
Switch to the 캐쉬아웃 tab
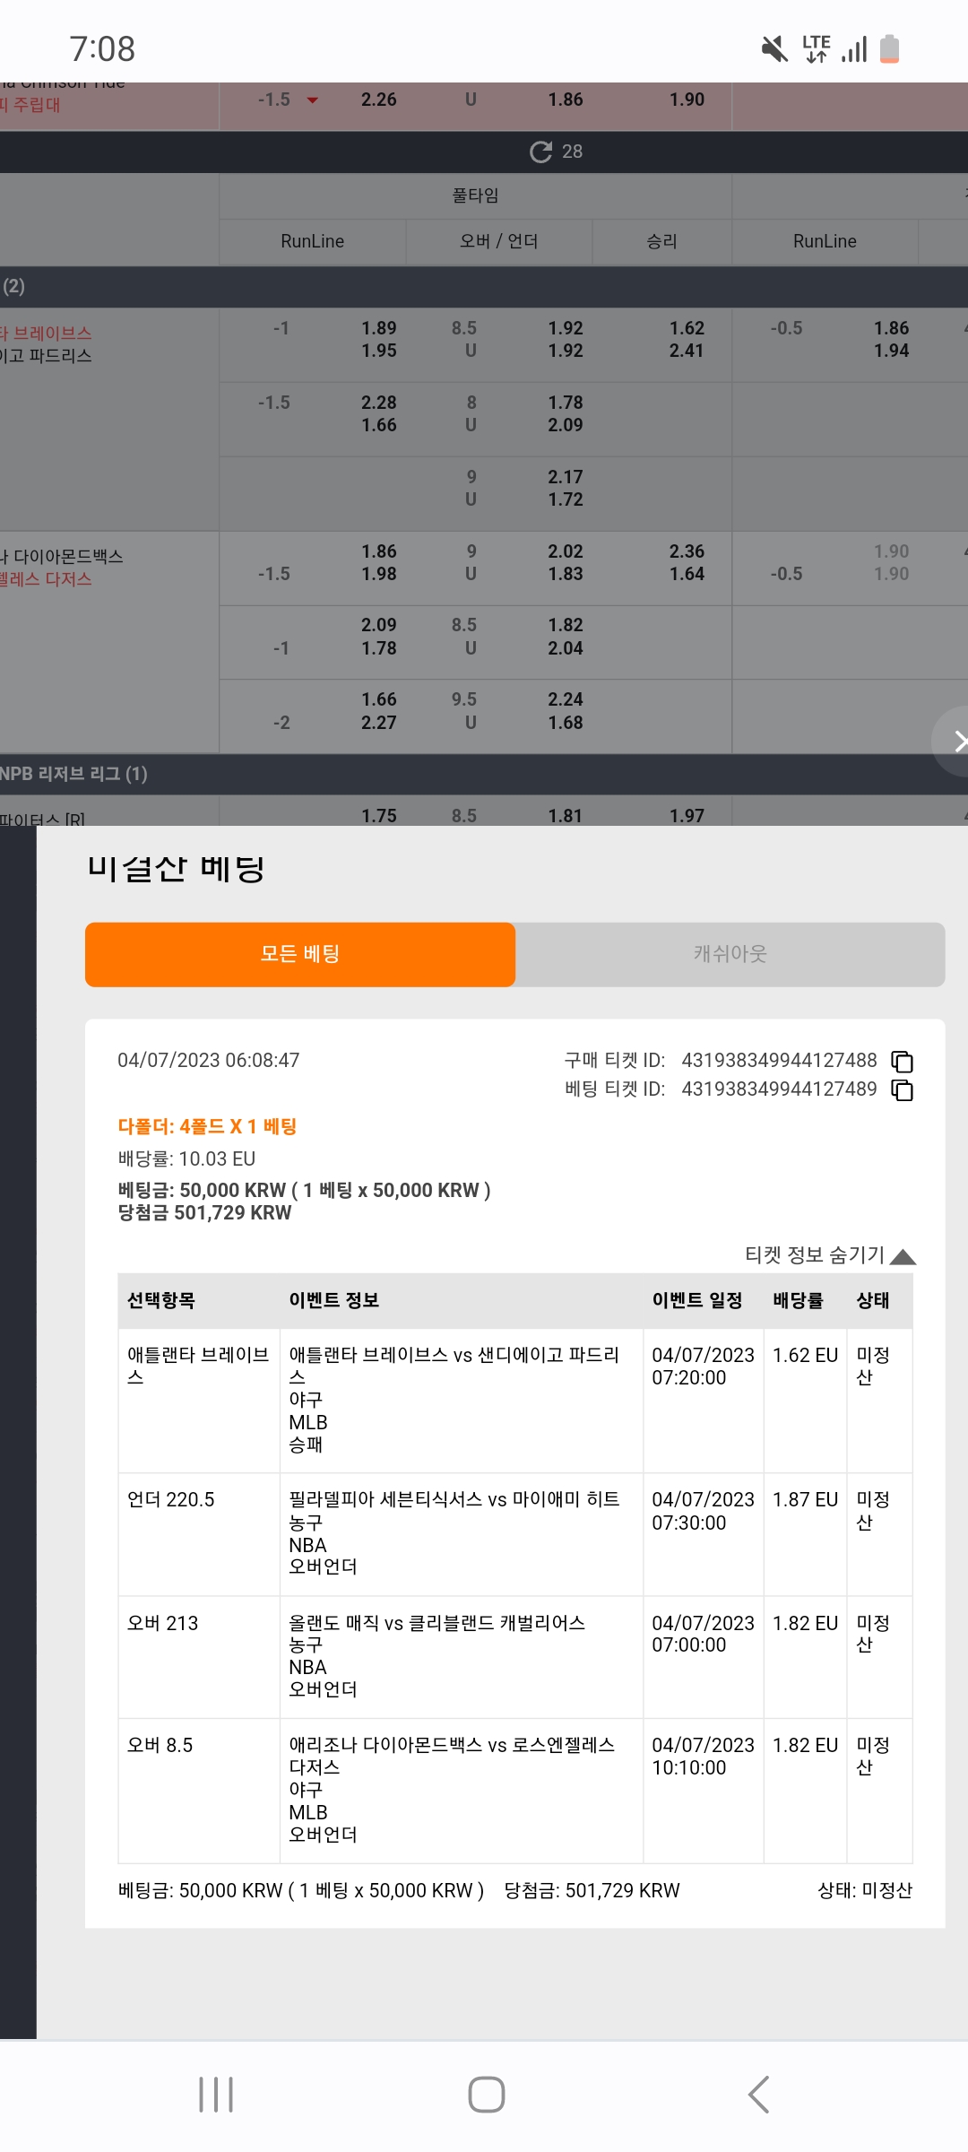click(x=730, y=954)
